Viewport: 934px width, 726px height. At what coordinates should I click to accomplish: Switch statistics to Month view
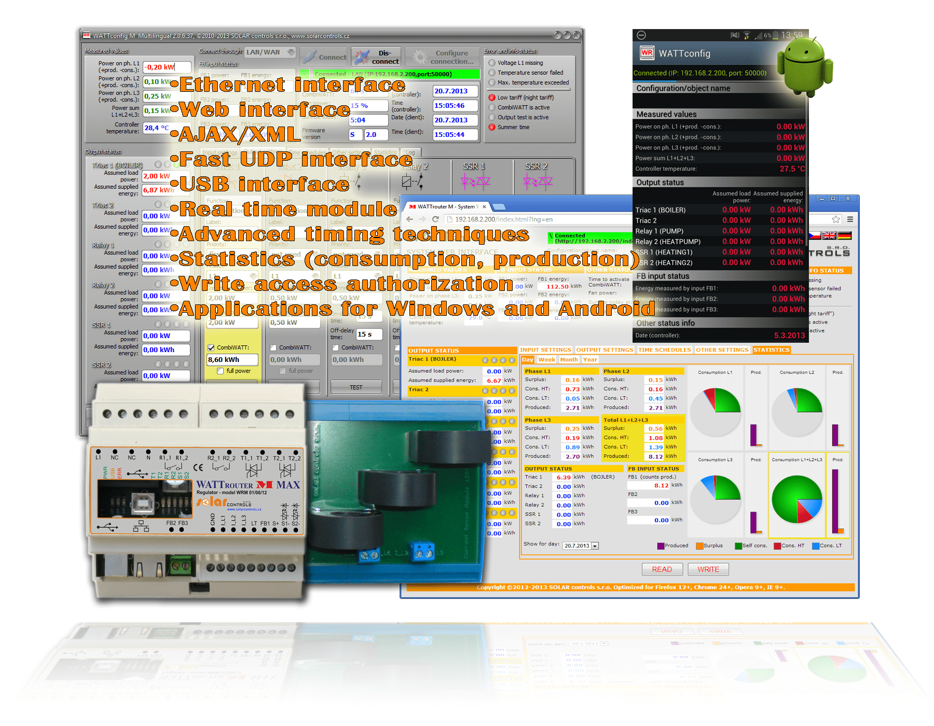569,360
